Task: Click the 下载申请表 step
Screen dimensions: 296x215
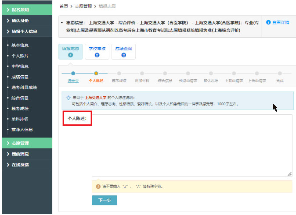Action: 234,81
